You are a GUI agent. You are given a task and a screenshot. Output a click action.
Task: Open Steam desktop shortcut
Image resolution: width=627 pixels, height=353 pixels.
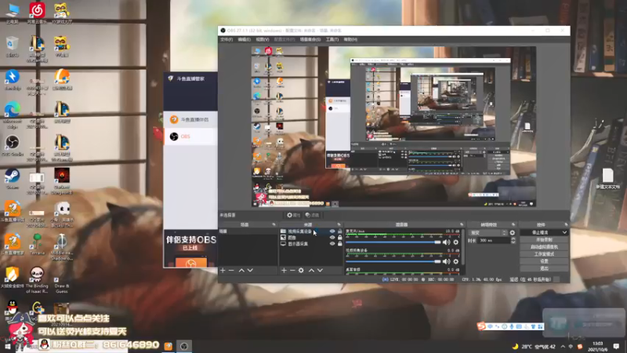[x=13, y=179]
